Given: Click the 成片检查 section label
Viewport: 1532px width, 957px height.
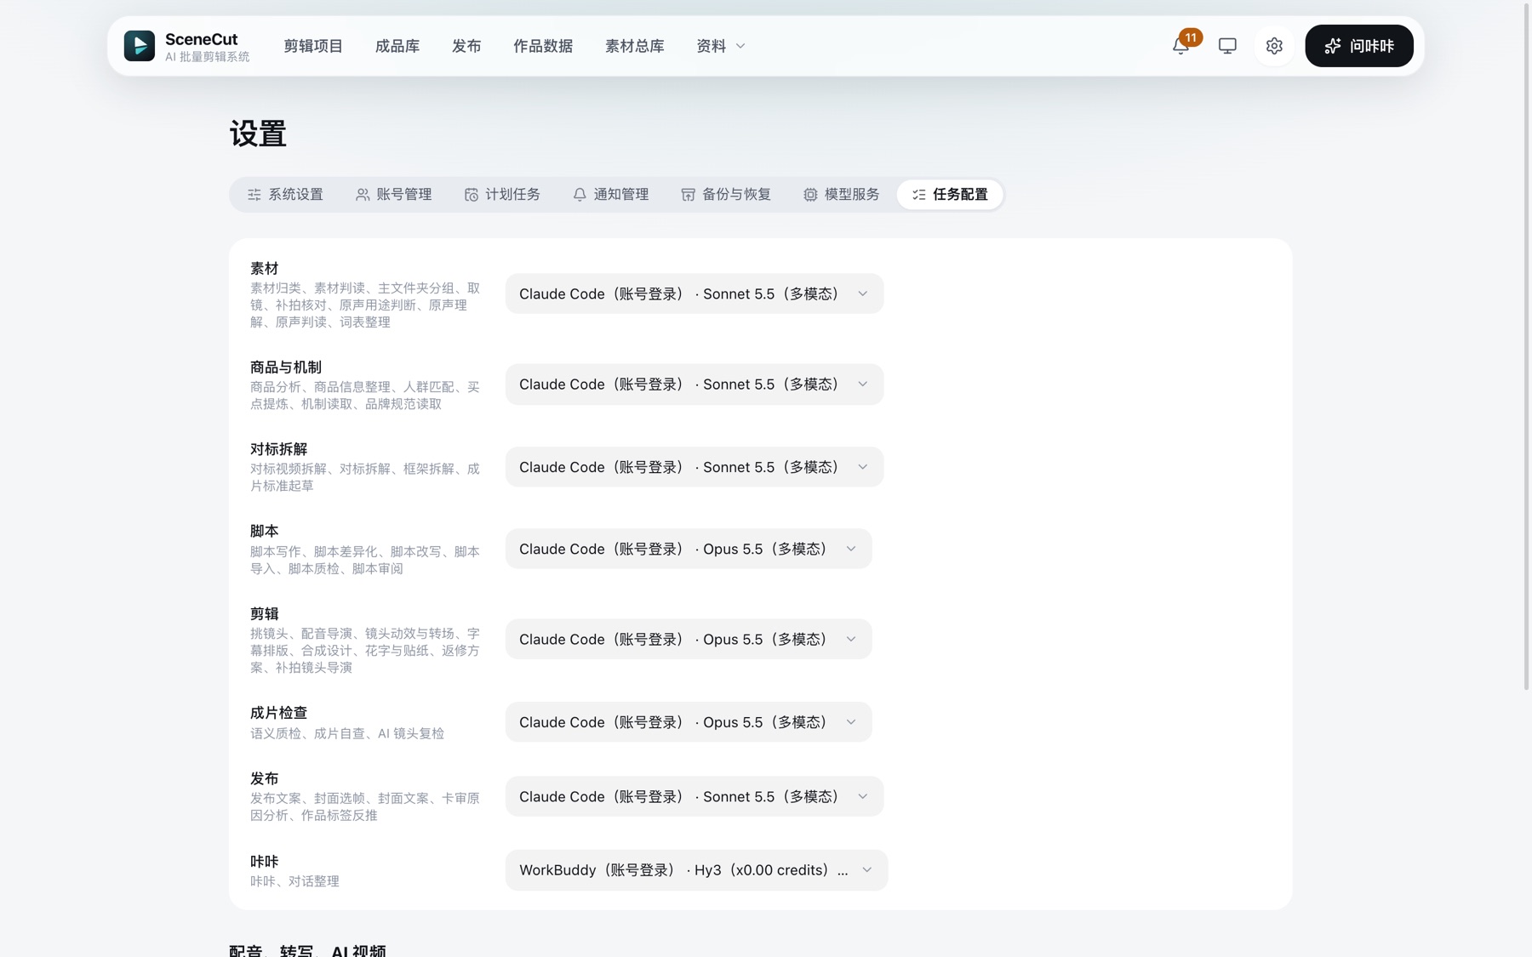Looking at the screenshot, I should [278, 713].
